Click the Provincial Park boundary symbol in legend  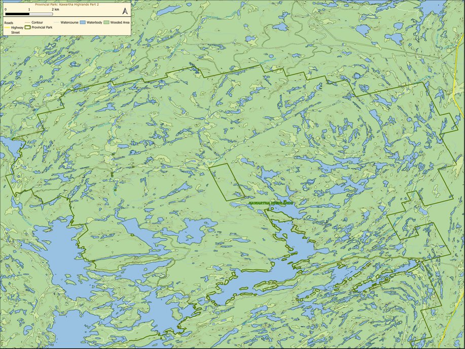[x=27, y=27]
